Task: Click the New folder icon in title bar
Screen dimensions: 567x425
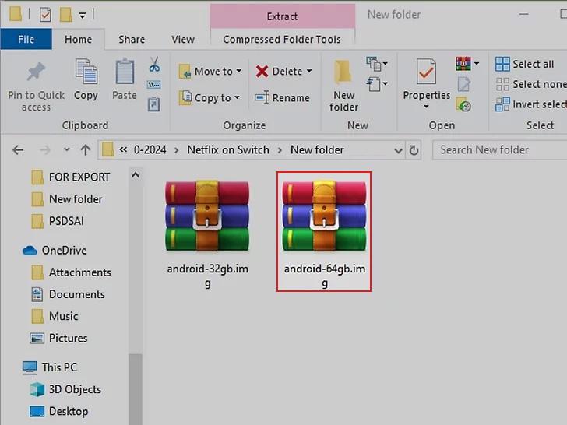Action: [65, 15]
